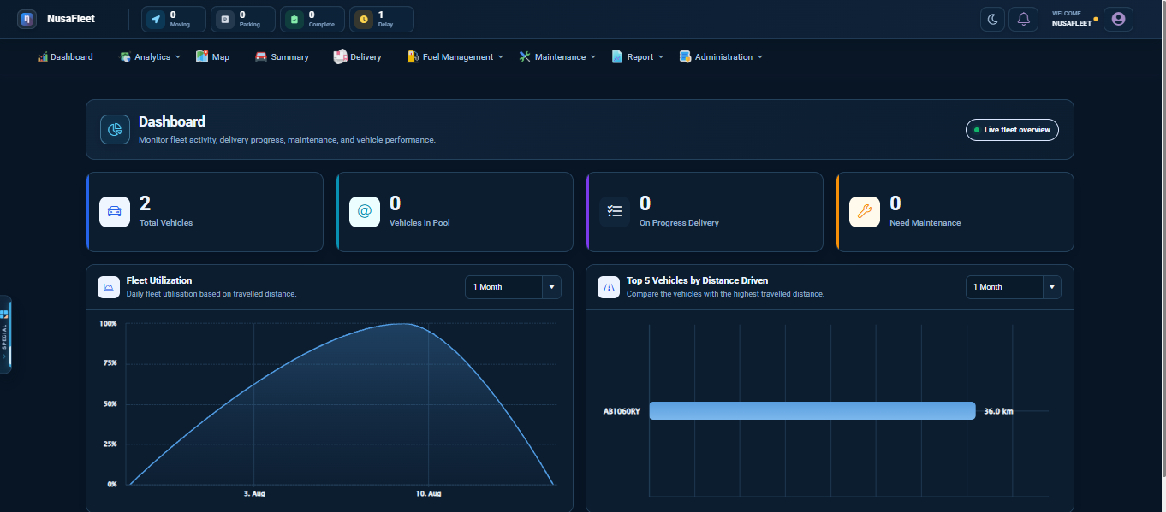Click the Delay count status card
The image size is (1166, 512).
pos(382,19)
